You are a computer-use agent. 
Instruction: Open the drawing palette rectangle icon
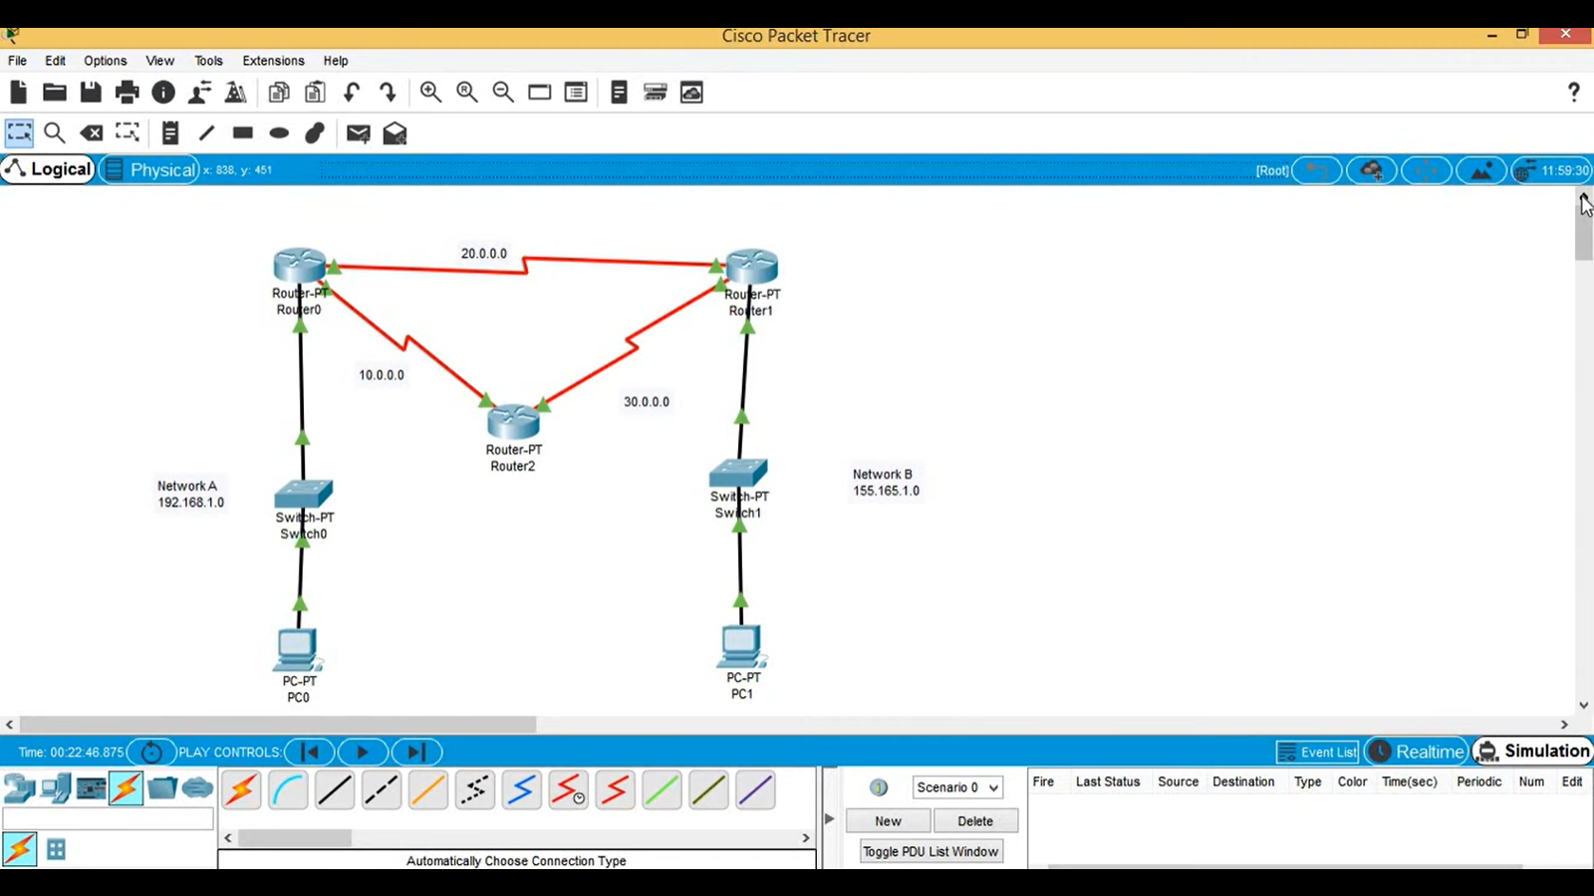tap(539, 93)
